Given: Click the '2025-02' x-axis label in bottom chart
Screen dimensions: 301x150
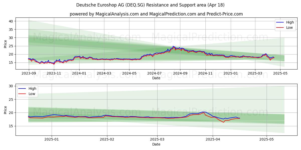Looking at the screenshot, I should [107, 140].
